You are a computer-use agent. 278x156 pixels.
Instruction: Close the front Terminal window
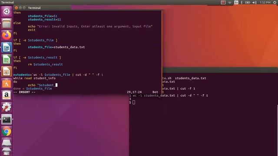click(17, 8)
